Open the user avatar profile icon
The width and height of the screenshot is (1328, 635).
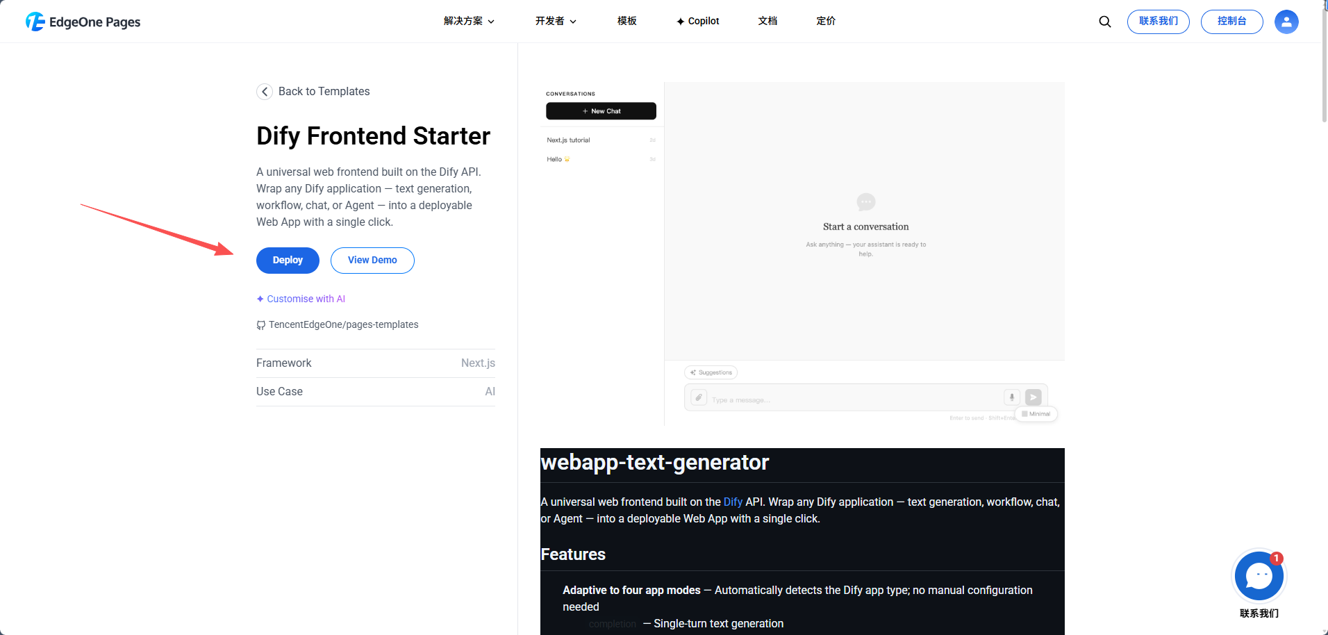click(1286, 22)
